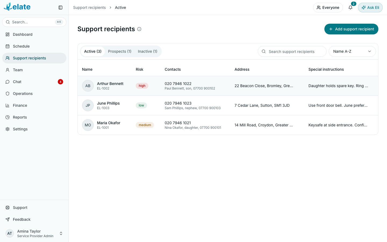Click Arthur Bennett's AB avatar

tap(88, 86)
